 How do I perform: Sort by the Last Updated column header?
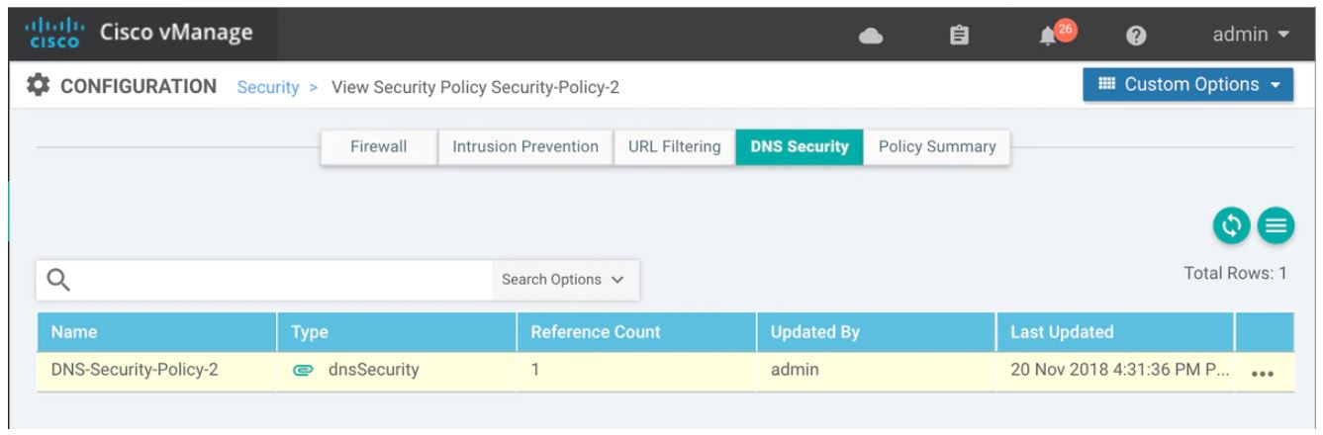[1062, 332]
